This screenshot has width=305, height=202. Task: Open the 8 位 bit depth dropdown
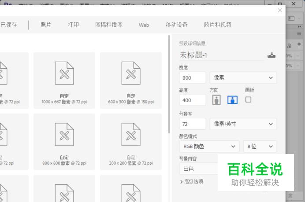point(260,146)
